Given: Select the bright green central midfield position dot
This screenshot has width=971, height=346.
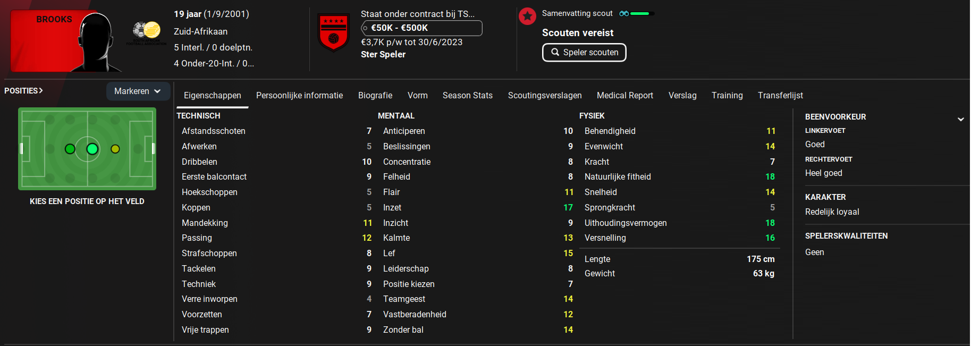Looking at the screenshot, I should tap(92, 149).
